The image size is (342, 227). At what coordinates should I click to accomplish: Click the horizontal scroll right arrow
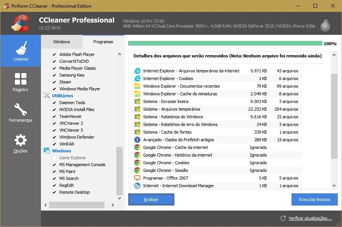pos(112,205)
